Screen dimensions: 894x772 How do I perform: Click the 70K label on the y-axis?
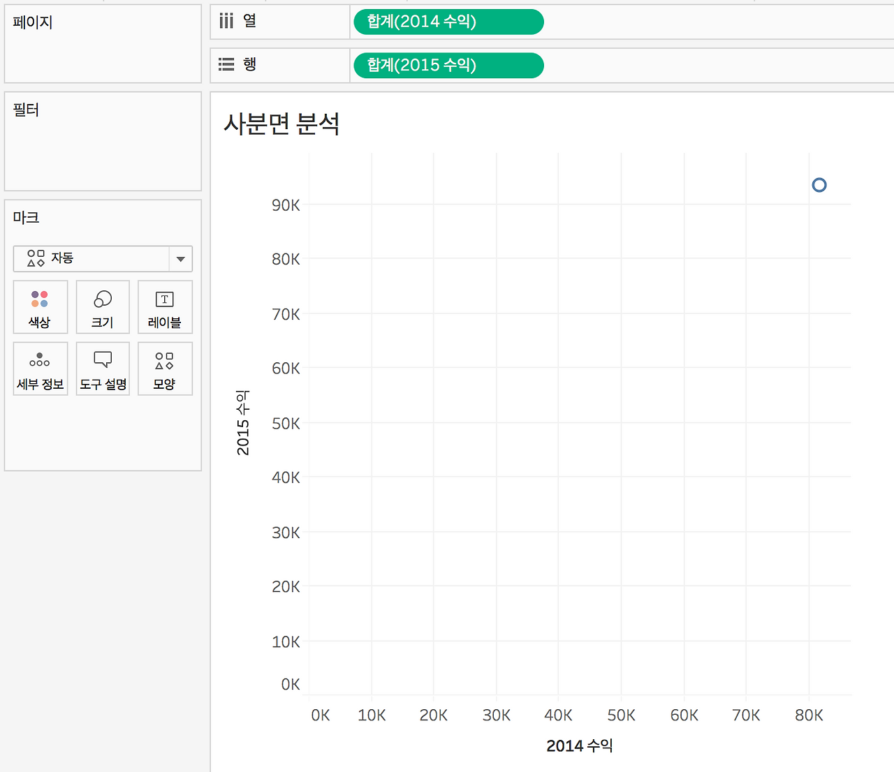[x=286, y=314]
